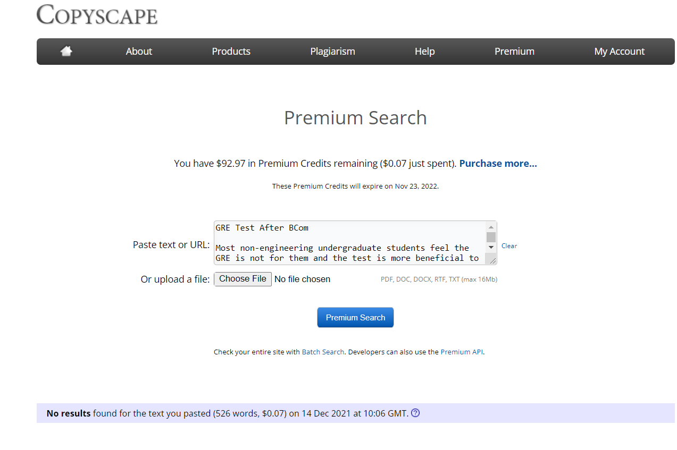Click the 'Or upload a file:' label

(x=175, y=279)
